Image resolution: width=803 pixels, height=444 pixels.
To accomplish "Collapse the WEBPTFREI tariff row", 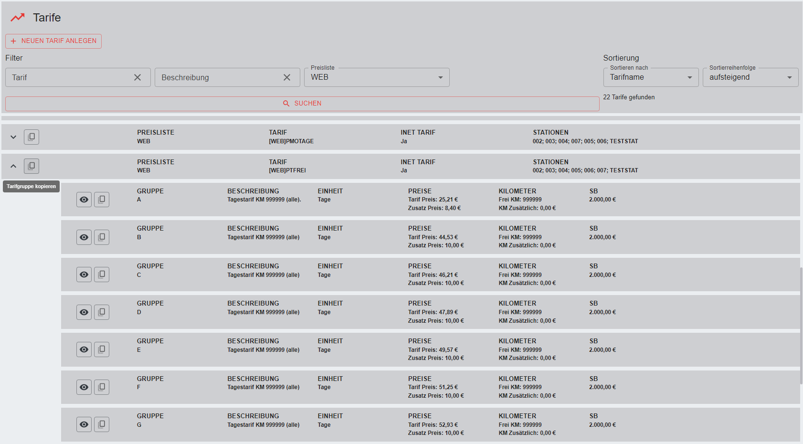I will coord(13,166).
